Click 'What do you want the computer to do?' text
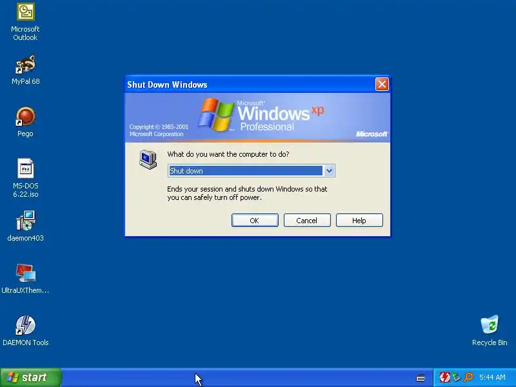Image resolution: width=516 pixels, height=387 pixels. tap(228, 154)
